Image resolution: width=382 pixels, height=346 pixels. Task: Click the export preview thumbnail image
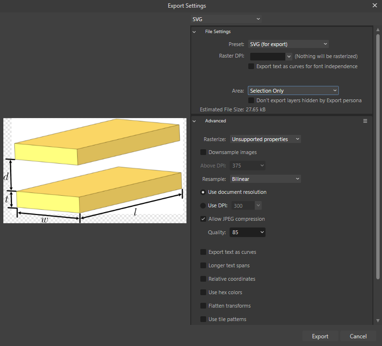tap(95, 170)
